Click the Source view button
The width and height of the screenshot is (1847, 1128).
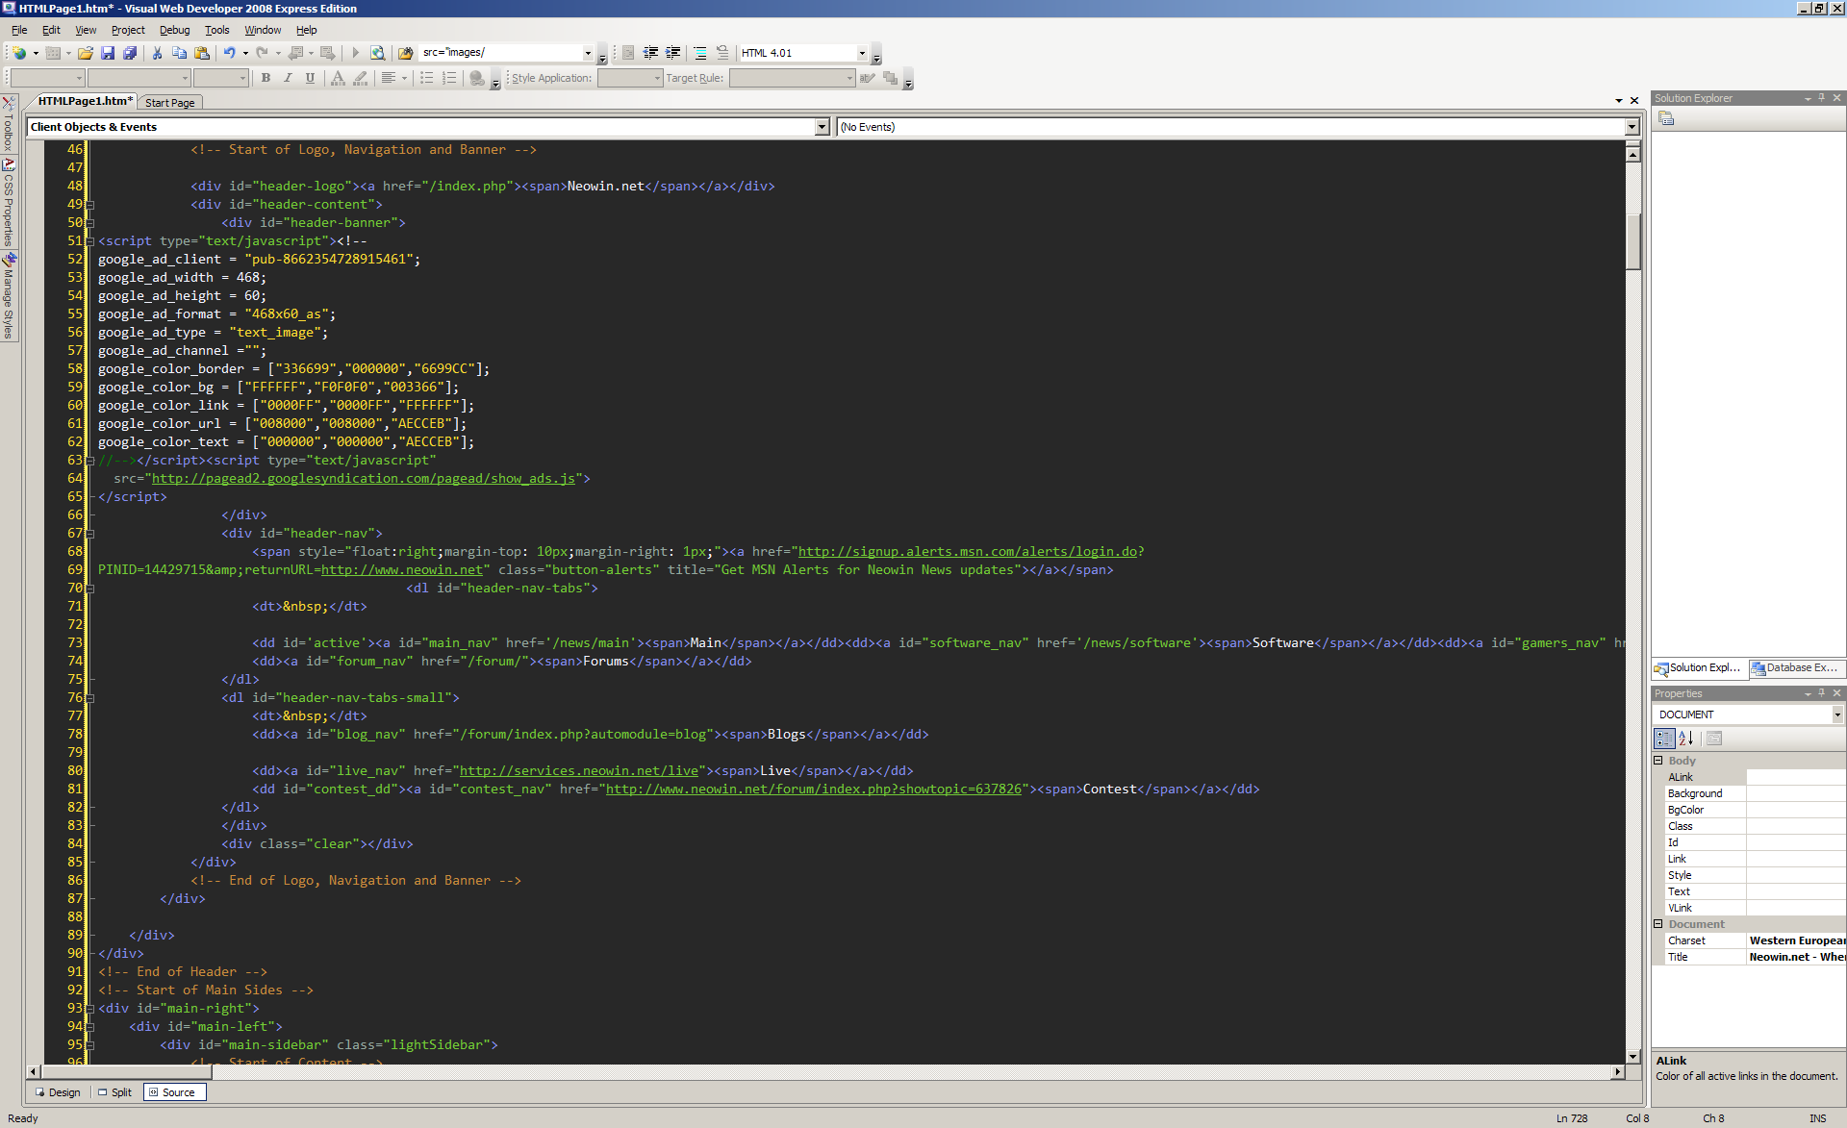point(174,1092)
